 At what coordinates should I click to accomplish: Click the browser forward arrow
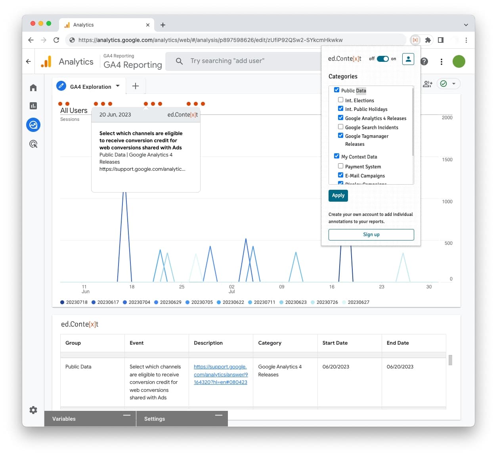(x=44, y=40)
